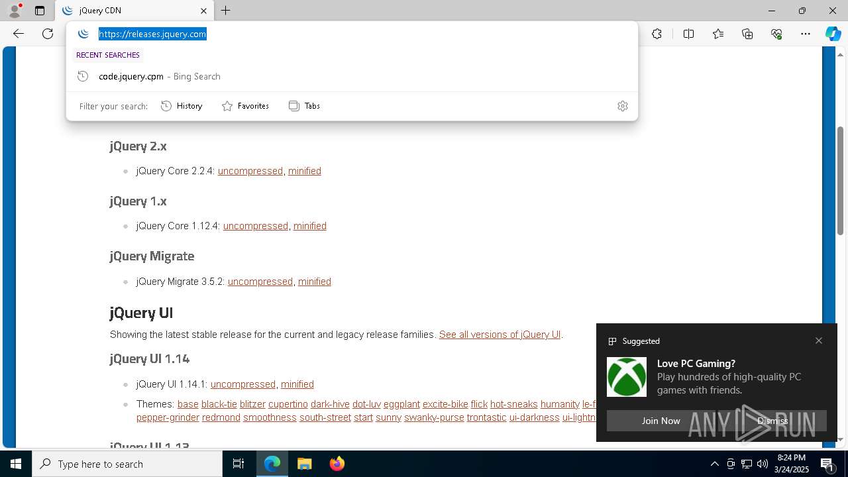Open the Extensions puzzle icon
Viewport: 848px width, 477px height.
657,34
